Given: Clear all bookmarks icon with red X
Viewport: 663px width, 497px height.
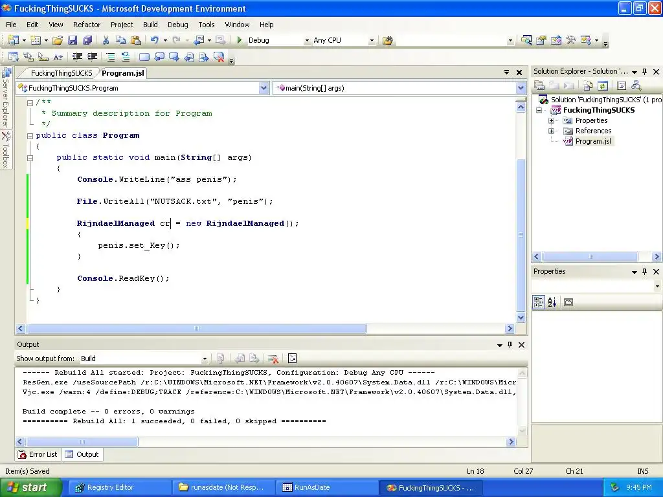Looking at the screenshot, I should coord(219,57).
